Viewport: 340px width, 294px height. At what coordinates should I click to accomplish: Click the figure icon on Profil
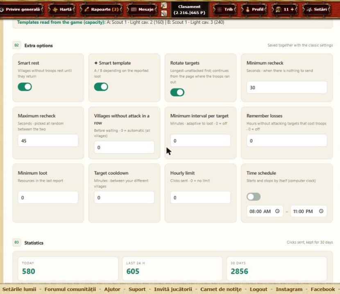pyautogui.click(x=247, y=9)
